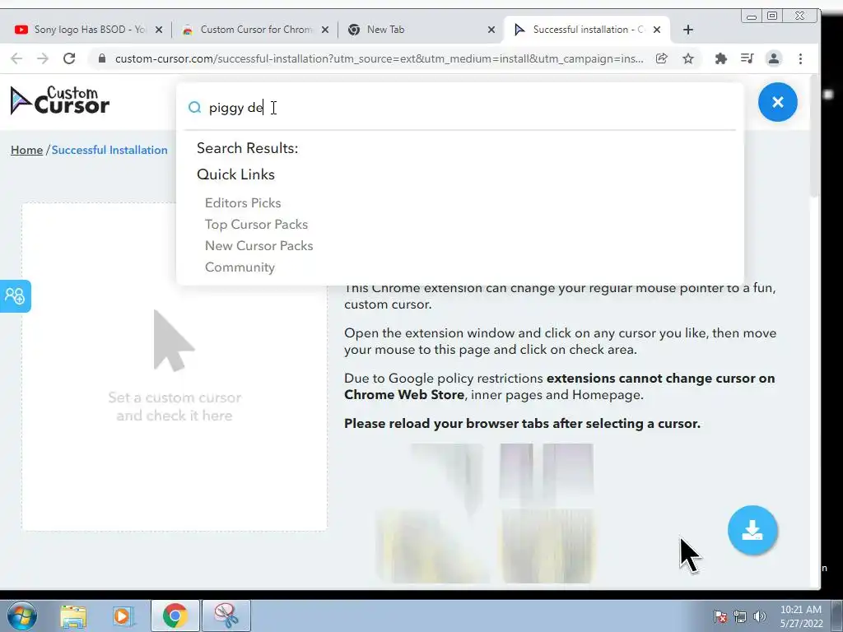The image size is (843, 632).
Task: Open the Top Cursor Packs link
Action: tap(257, 224)
